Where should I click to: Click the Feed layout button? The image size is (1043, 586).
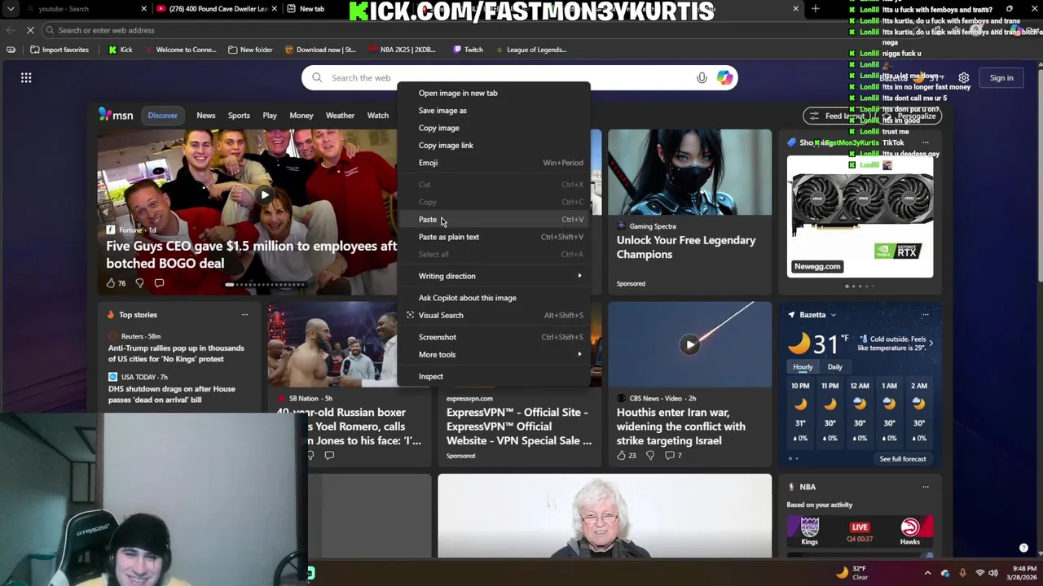tap(838, 116)
